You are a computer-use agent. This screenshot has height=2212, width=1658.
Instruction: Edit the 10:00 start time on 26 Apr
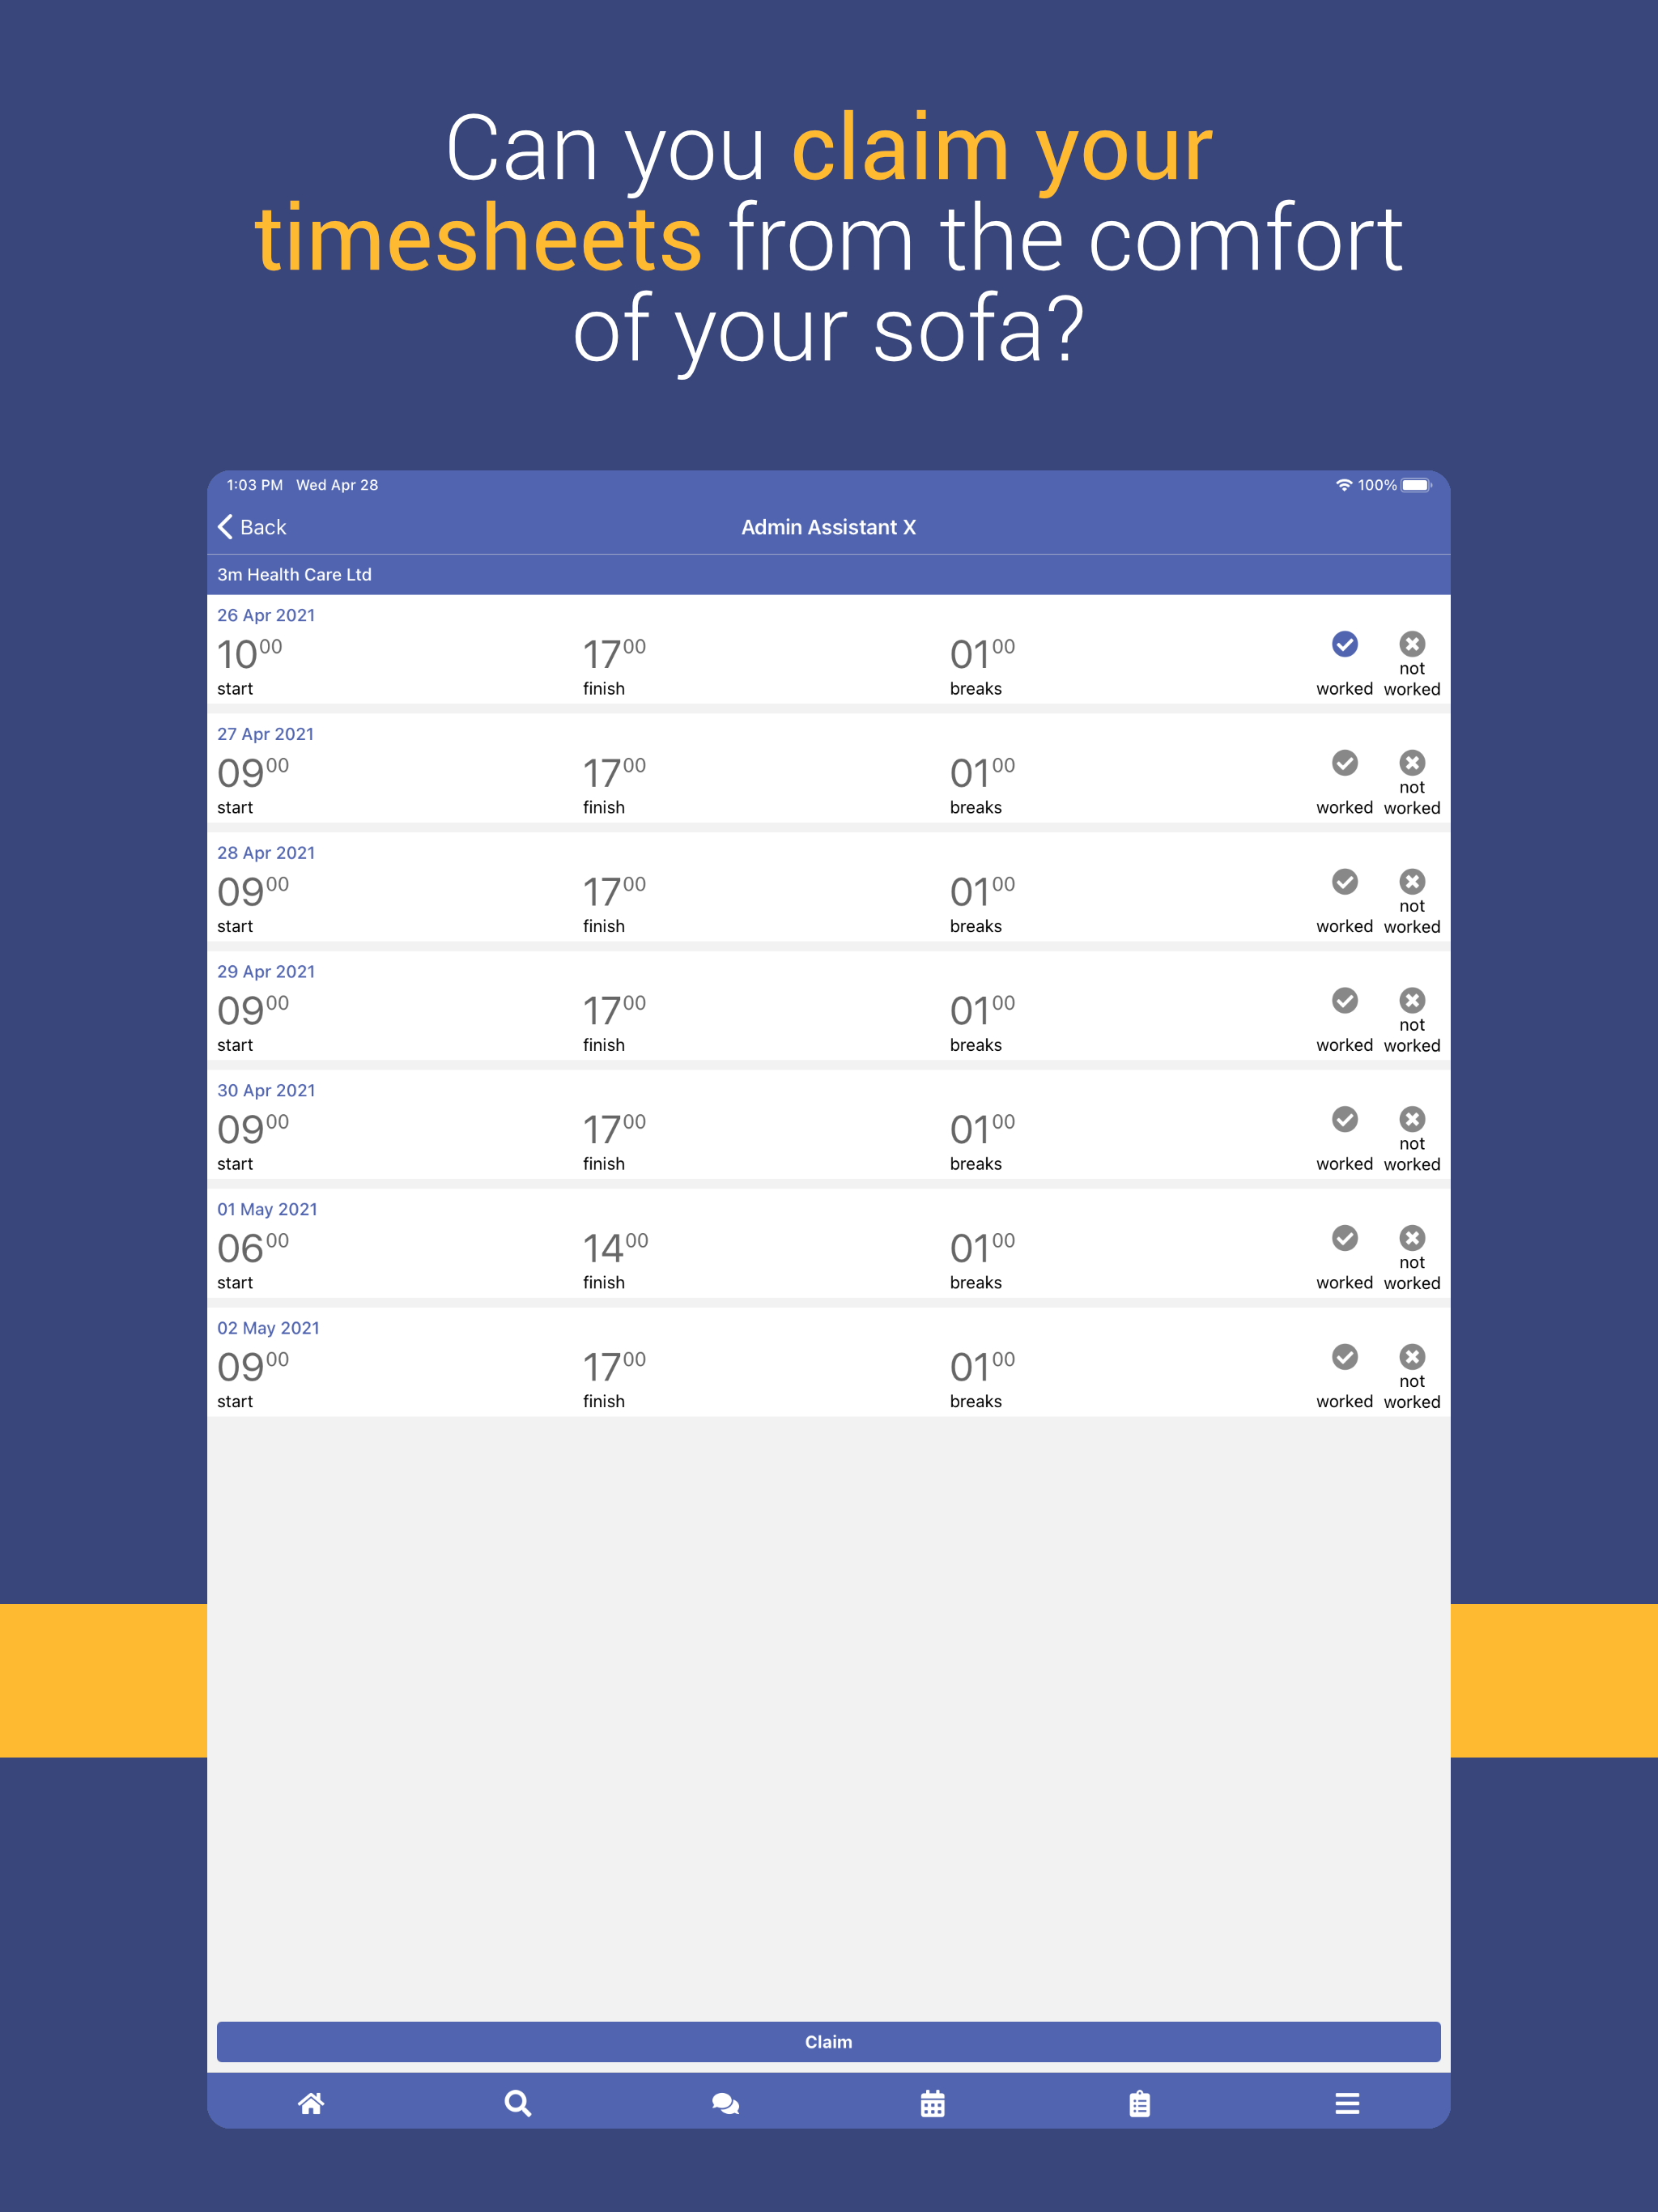[x=250, y=656]
